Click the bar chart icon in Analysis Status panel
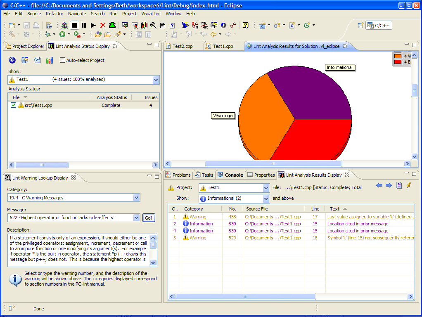The height and width of the screenshot is (317, 422). pyautogui.click(x=50, y=60)
